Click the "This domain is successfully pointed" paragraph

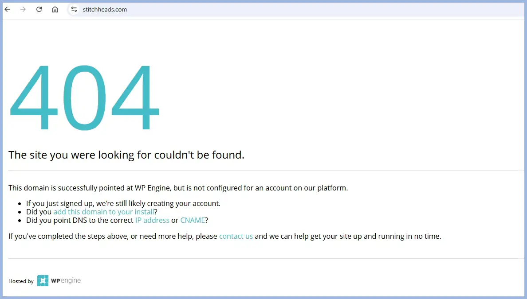(x=178, y=188)
